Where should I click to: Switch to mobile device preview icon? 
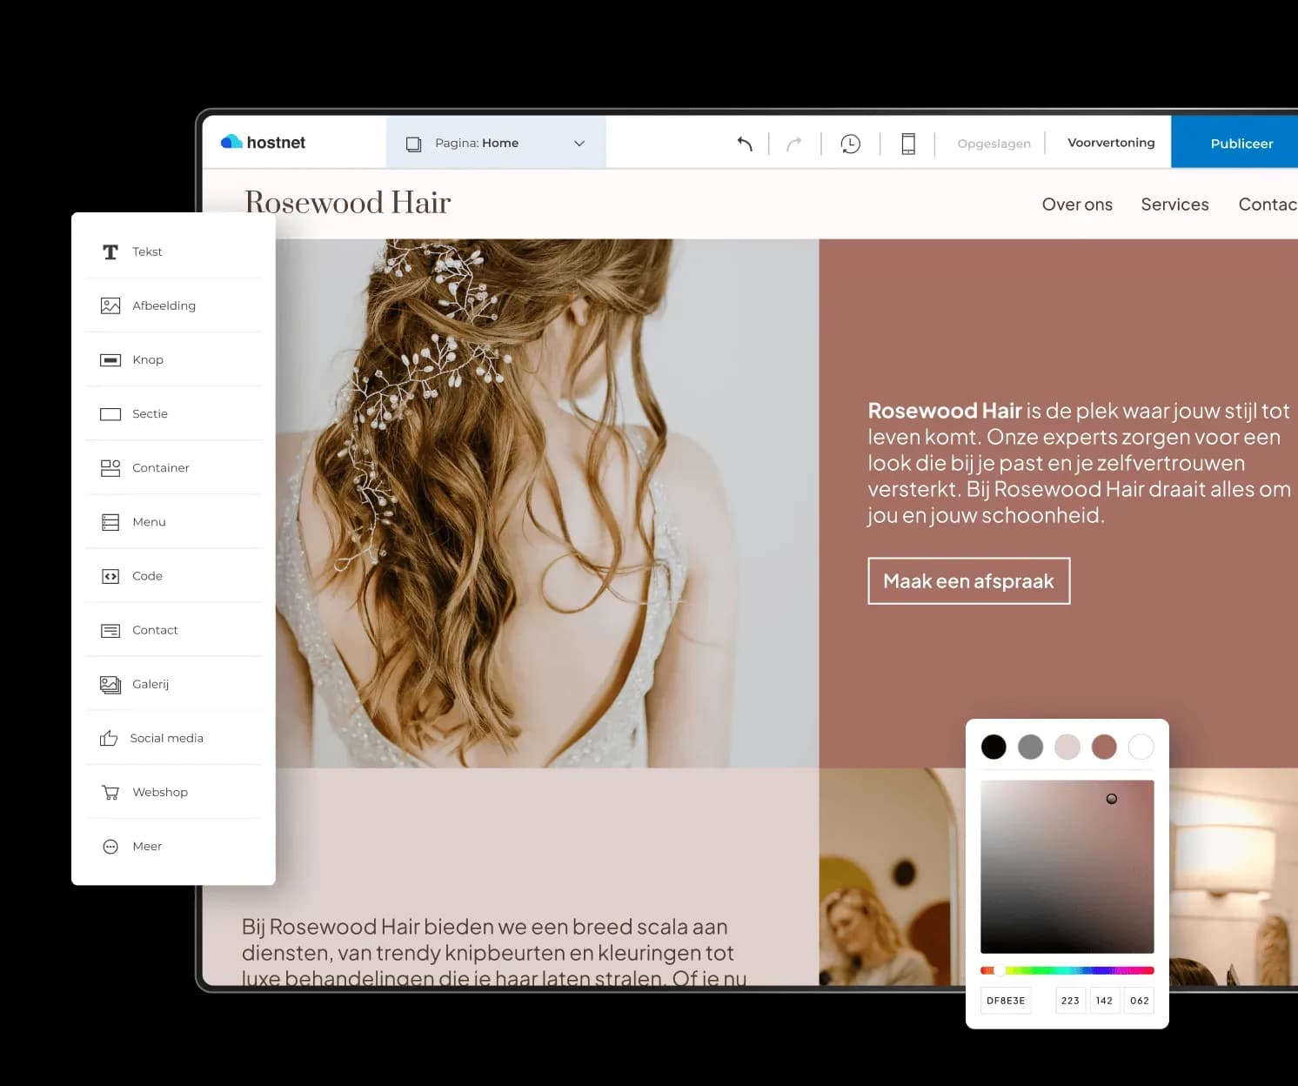coord(908,144)
